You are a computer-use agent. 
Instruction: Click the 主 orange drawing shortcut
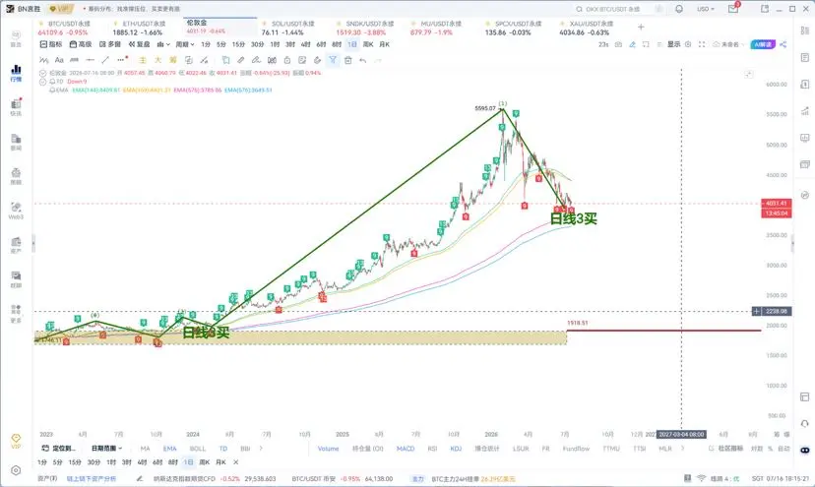click(143, 60)
